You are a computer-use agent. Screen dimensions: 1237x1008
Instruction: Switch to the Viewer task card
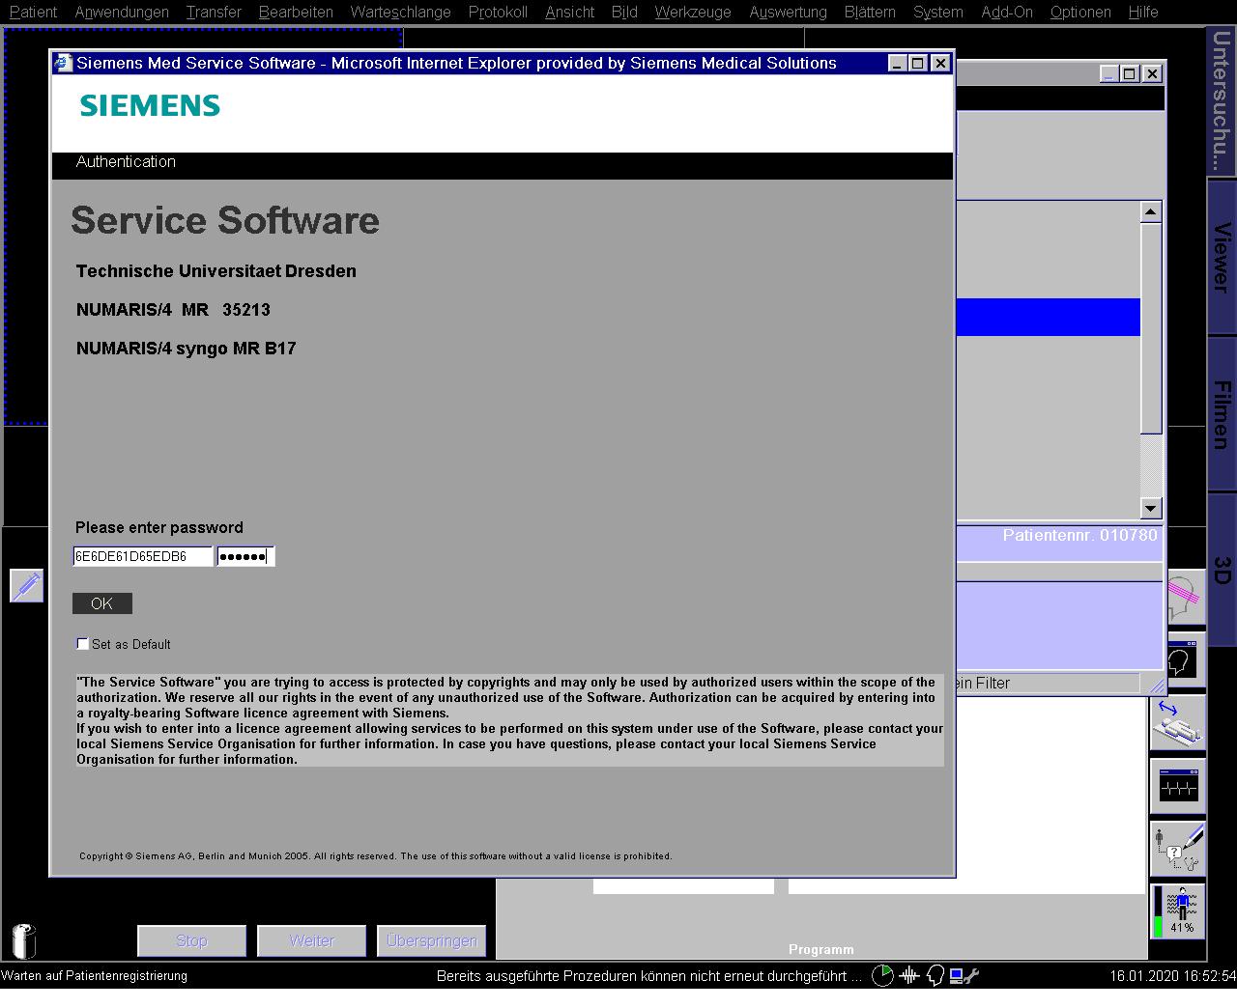(1222, 257)
